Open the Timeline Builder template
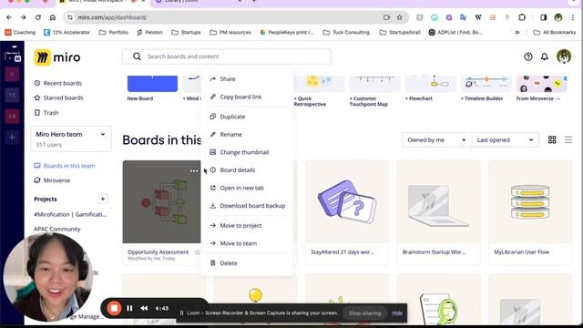 click(x=486, y=88)
